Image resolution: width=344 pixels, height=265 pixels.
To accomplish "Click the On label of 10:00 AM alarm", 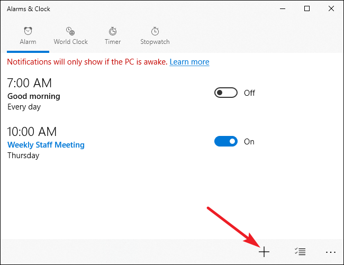I will 249,142.
